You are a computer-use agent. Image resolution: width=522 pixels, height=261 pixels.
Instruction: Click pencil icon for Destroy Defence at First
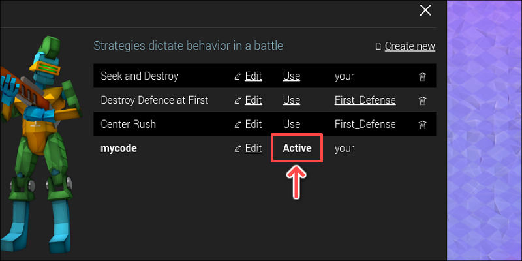click(x=238, y=100)
